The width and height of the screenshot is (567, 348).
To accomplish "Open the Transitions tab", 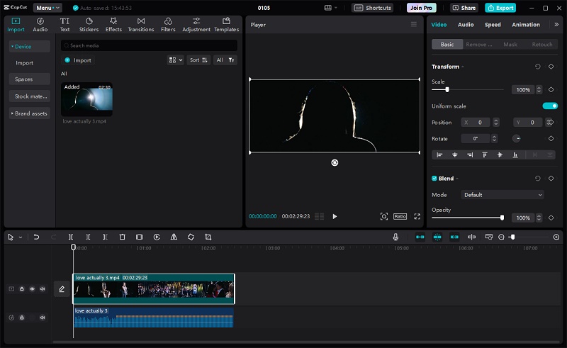I will [x=141, y=25].
